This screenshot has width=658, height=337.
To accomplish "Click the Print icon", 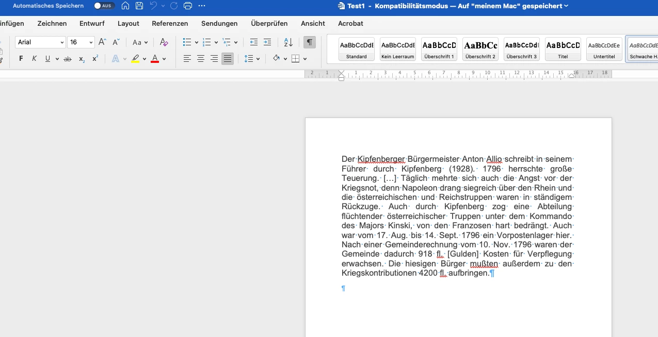I will coord(188,6).
